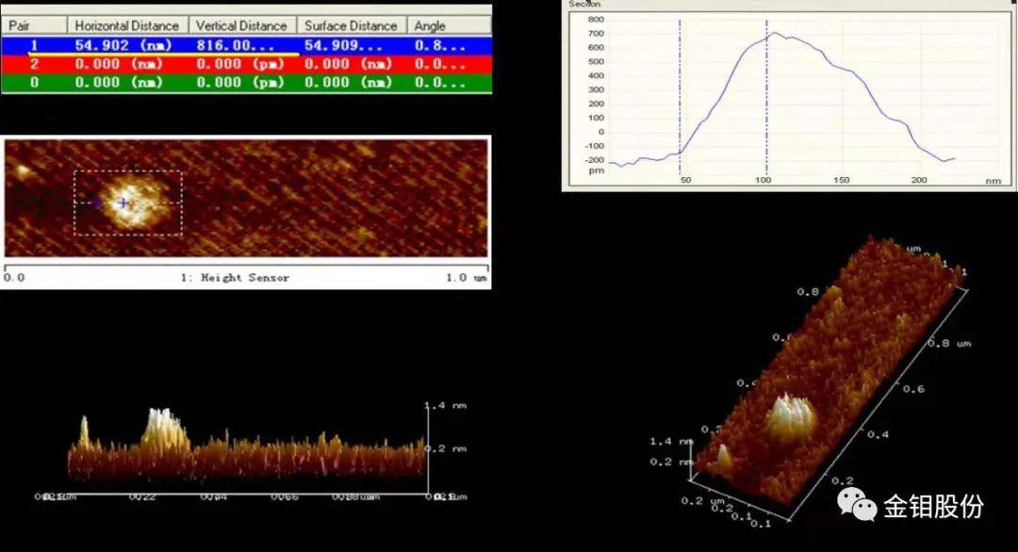
Task: Click the 金钼股份 watermark text
Action: [x=933, y=507]
